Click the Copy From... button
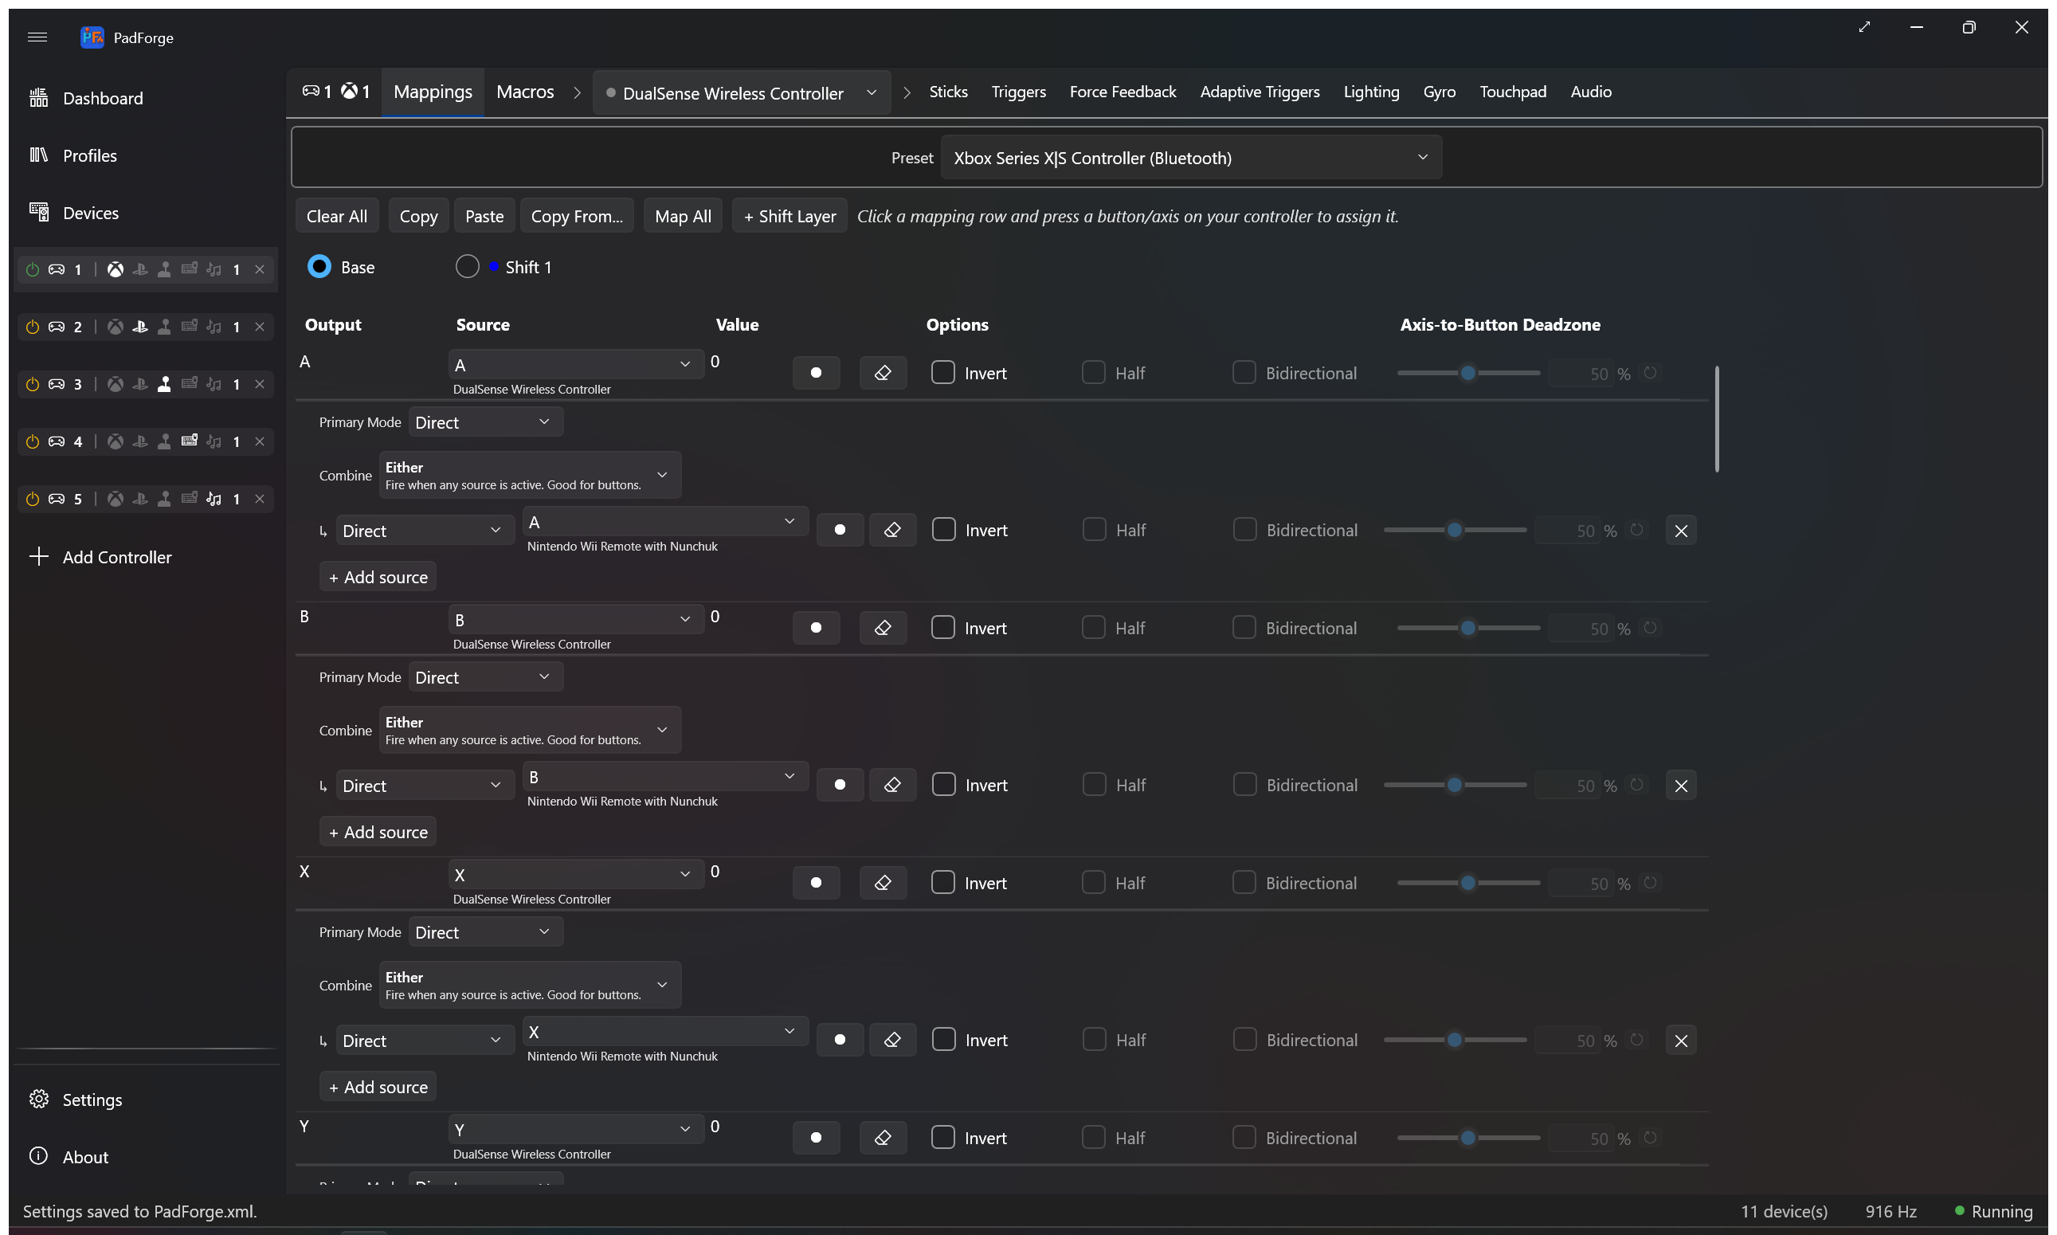The height and width of the screenshot is (1235, 2057). tap(577, 217)
